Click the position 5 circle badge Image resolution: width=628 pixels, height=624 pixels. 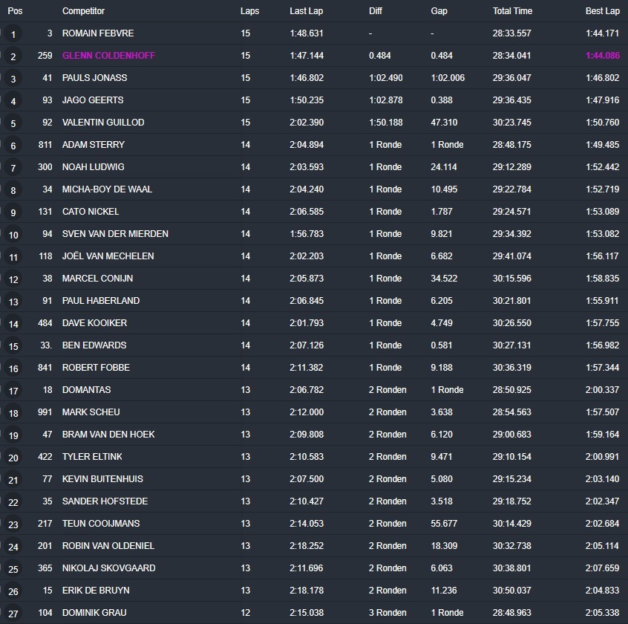click(13, 123)
